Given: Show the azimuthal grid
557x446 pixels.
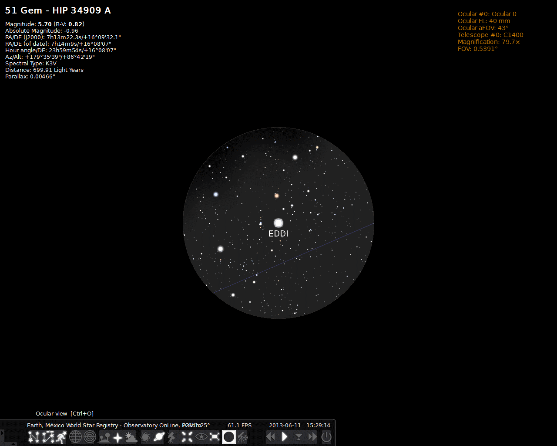Looking at the screenshot, I should (90, 437).
